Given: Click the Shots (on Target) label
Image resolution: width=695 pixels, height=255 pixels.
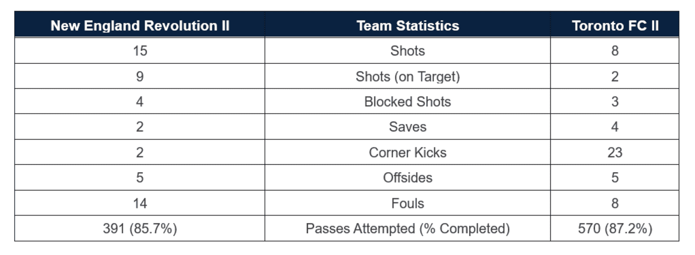Looking at the screenshot, I should pyautogui.click(x=408, y=76).
